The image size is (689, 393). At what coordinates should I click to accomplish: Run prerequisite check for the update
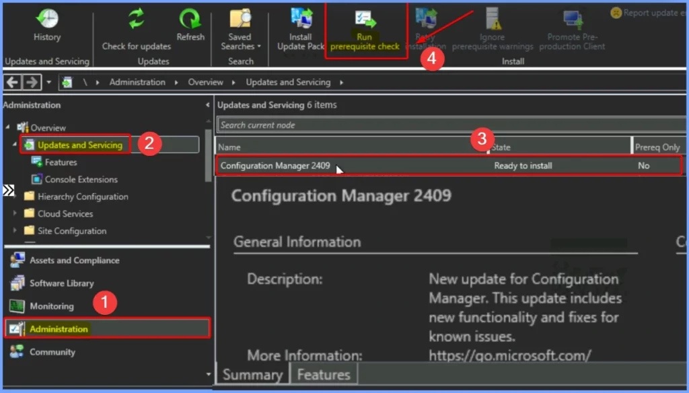365,30
